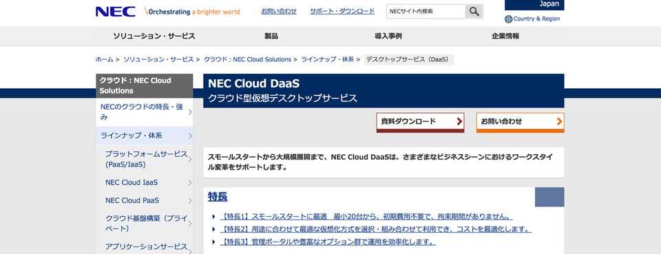Click the Orchestrating a brighter world tagline
The width and height of the screenshot is (661, 254).
pyautogui.click(x=192, y=12)
